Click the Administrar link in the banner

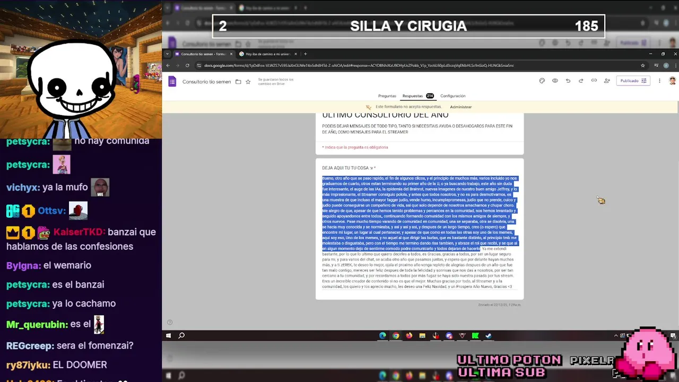click(460, 107)
